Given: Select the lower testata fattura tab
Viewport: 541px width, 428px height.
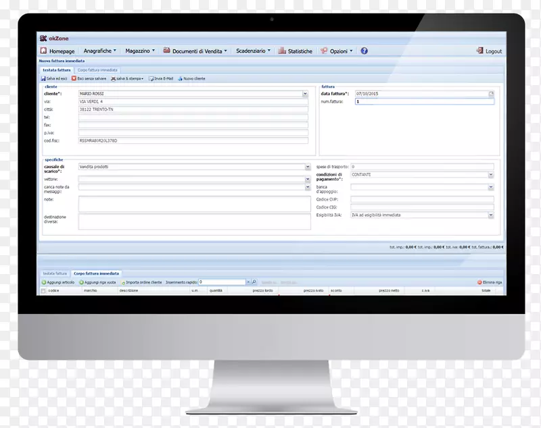Looking at the screenshot, I should (x=55, y=273).
